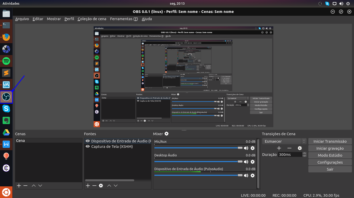Click Iniciar Transmissão button
Viewport: 354px width, 198px height.
(330, 141)
